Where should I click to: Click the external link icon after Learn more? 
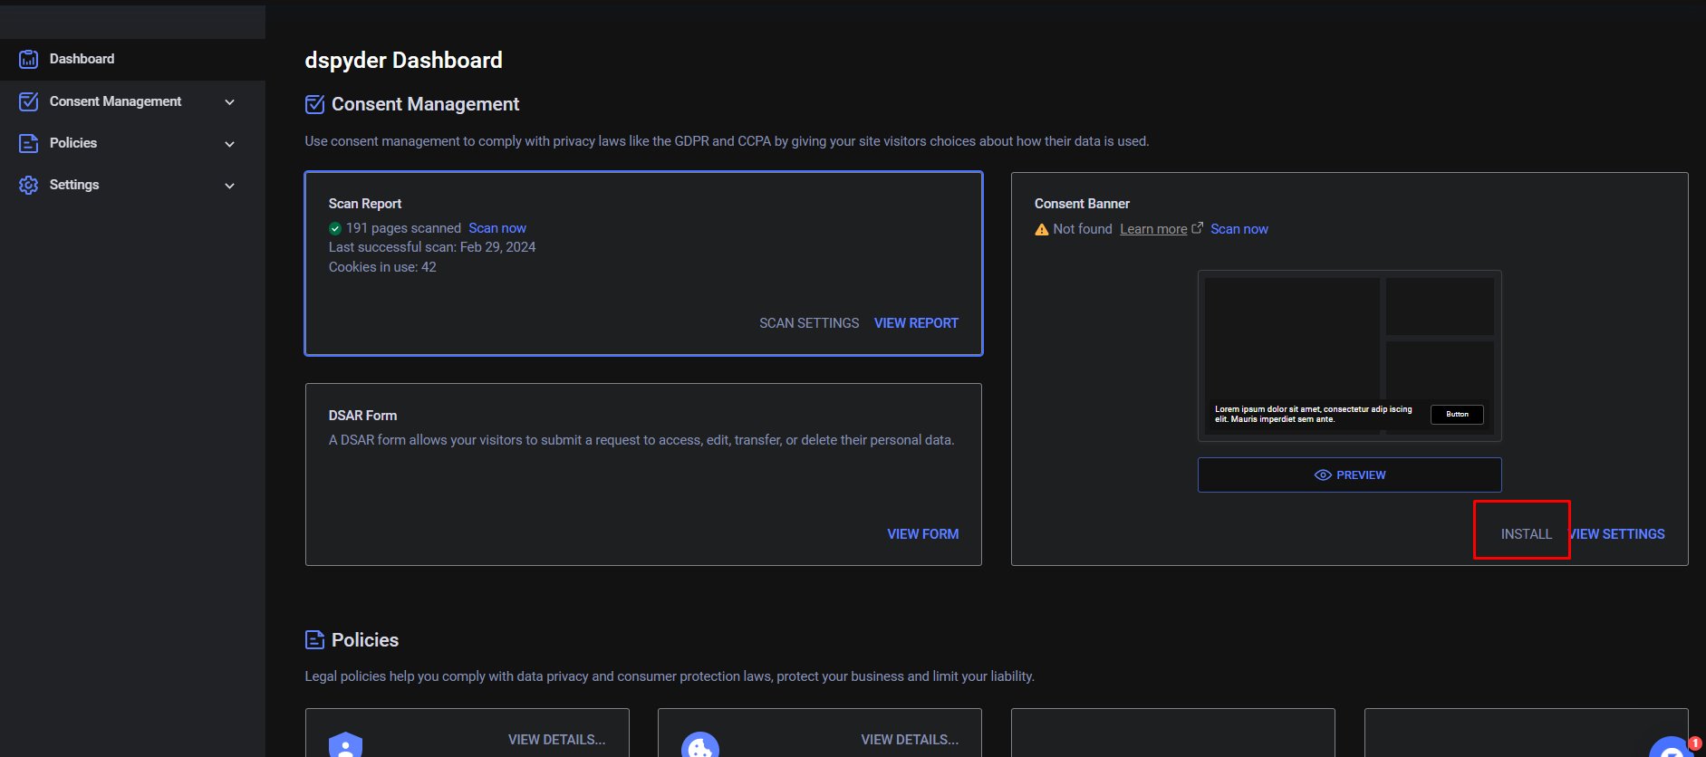pos(1197,228)
